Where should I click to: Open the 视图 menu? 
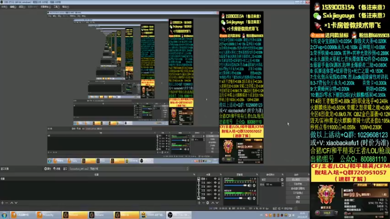pos(22,7)
